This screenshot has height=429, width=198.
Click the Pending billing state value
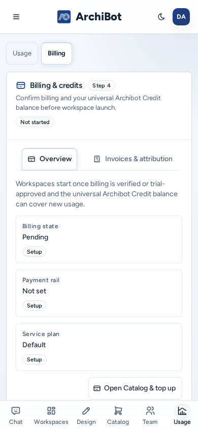(35, 237)
